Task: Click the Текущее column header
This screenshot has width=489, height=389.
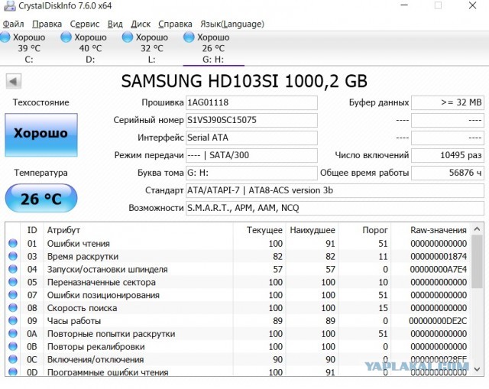Action: click(x=259, y=230)
